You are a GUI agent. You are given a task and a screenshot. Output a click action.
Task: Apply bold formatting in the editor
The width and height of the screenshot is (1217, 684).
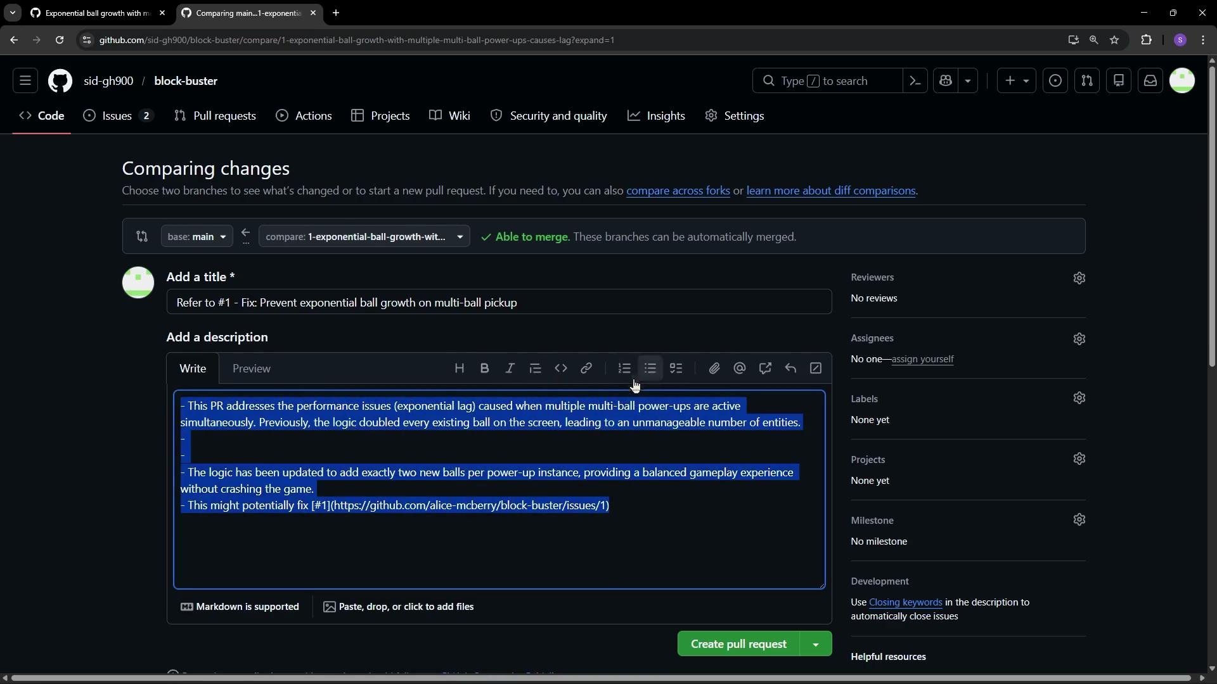tap(485, 369)
